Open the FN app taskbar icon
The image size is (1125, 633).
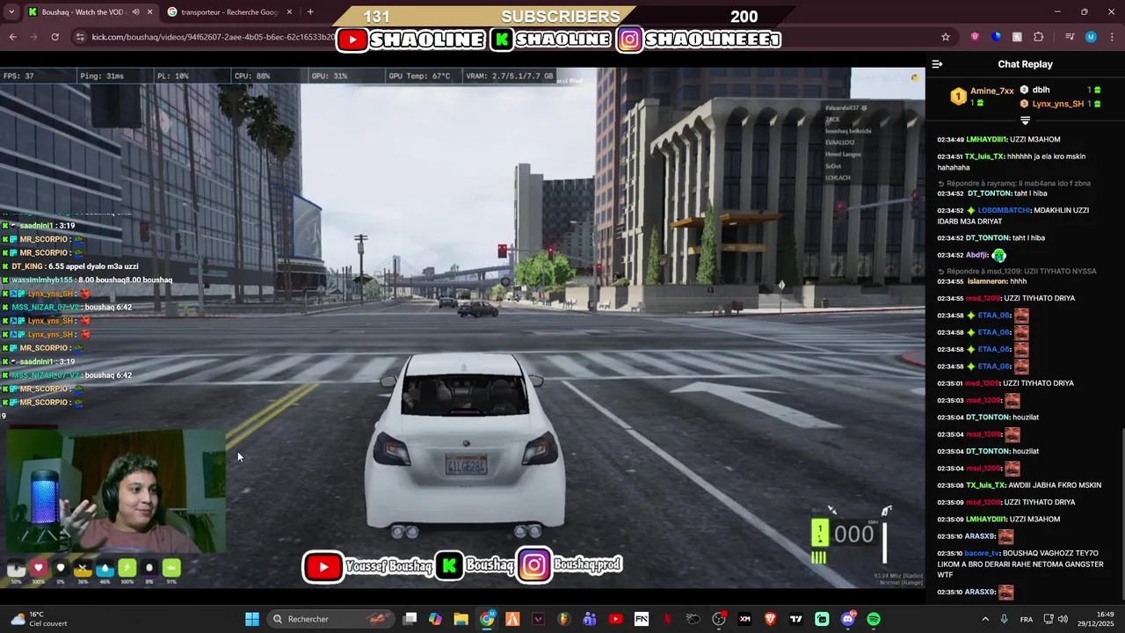(642, 619)
